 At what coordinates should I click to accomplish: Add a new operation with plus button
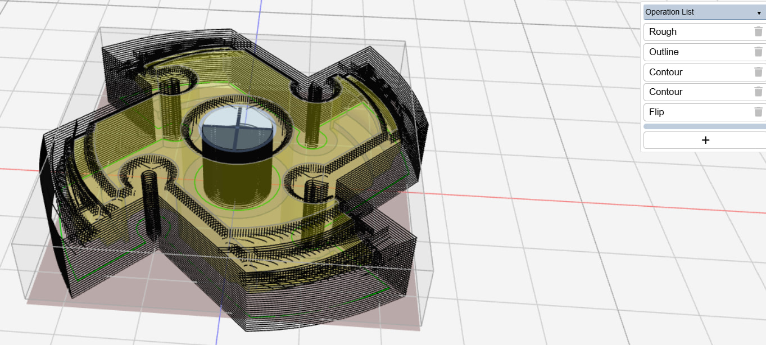(705, 140)
